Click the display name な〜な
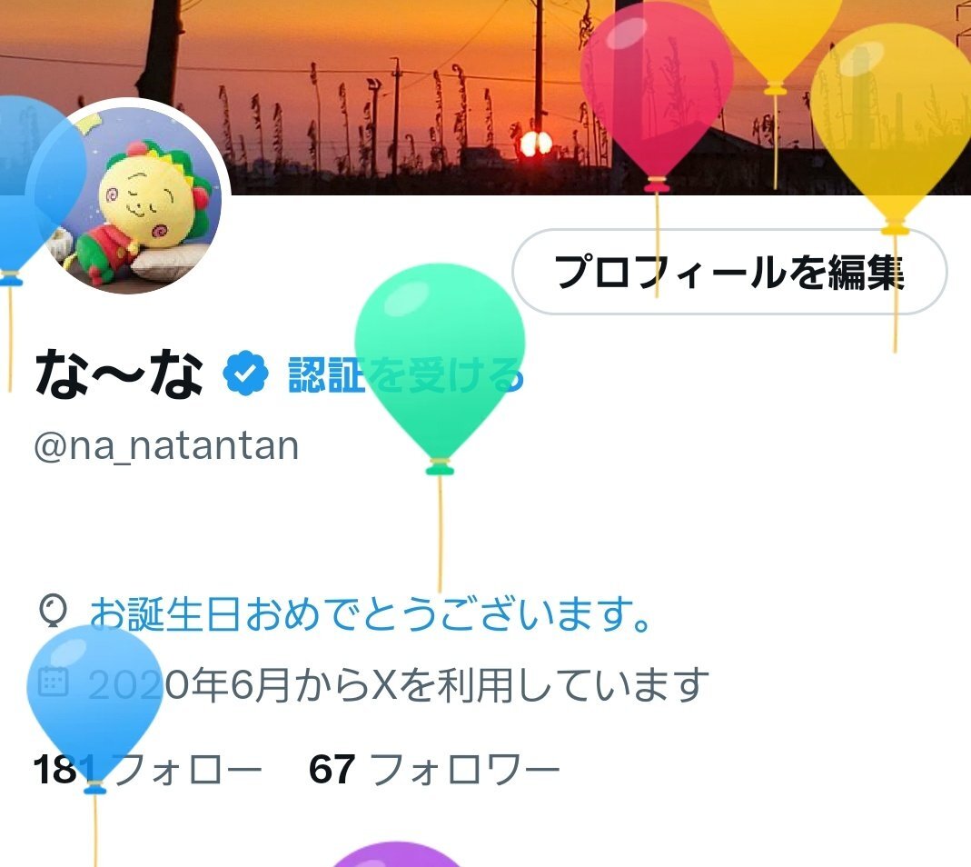This screenshot has height=867, width=971. [x=119, y=374]
